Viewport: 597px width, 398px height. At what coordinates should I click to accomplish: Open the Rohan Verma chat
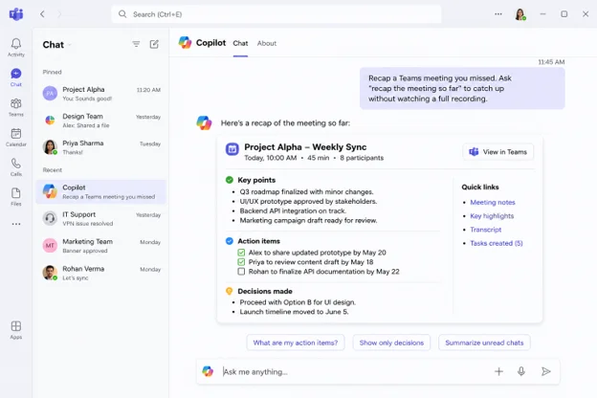tap(101, 273)
